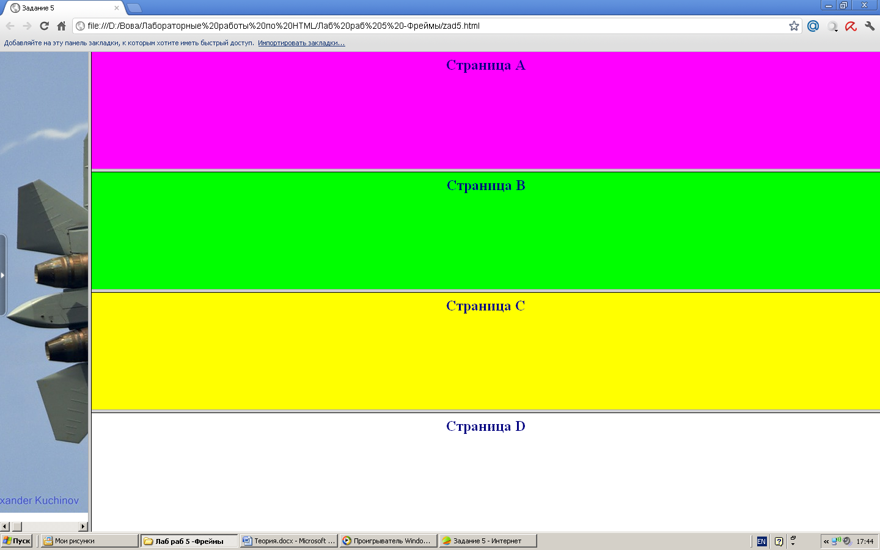
Task: Click the volume speaker tray icon
Action: [847, 541]
